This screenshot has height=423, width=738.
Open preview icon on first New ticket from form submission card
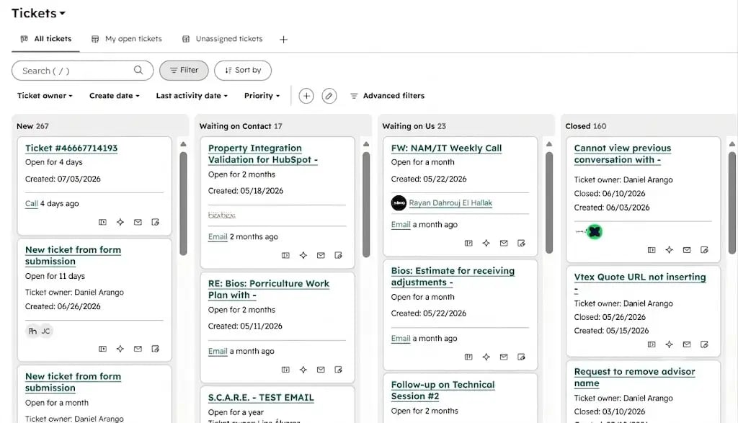102,349
